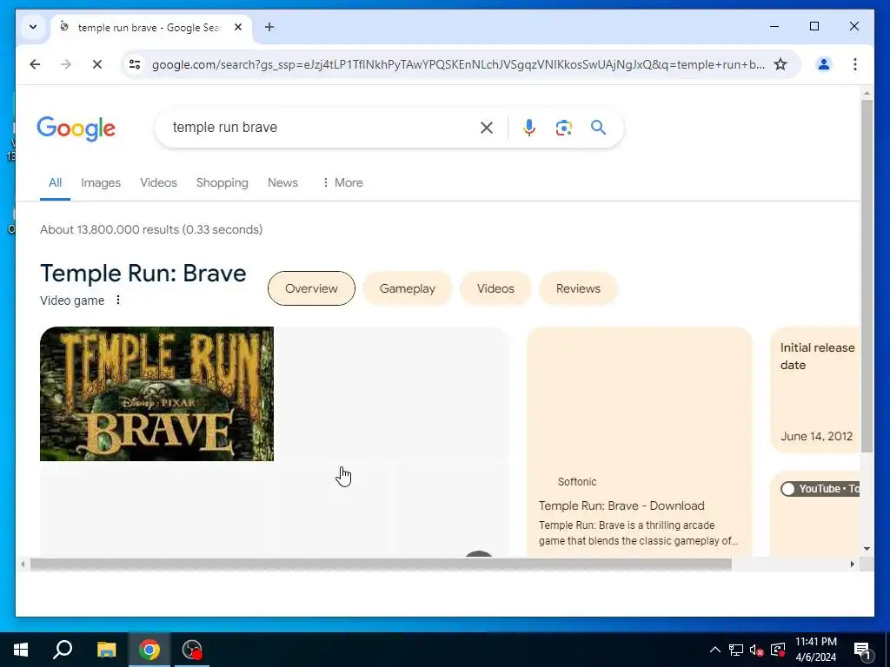Open the Initial release date card
Viewport: 890px width, 667px height.
[815, 390]
